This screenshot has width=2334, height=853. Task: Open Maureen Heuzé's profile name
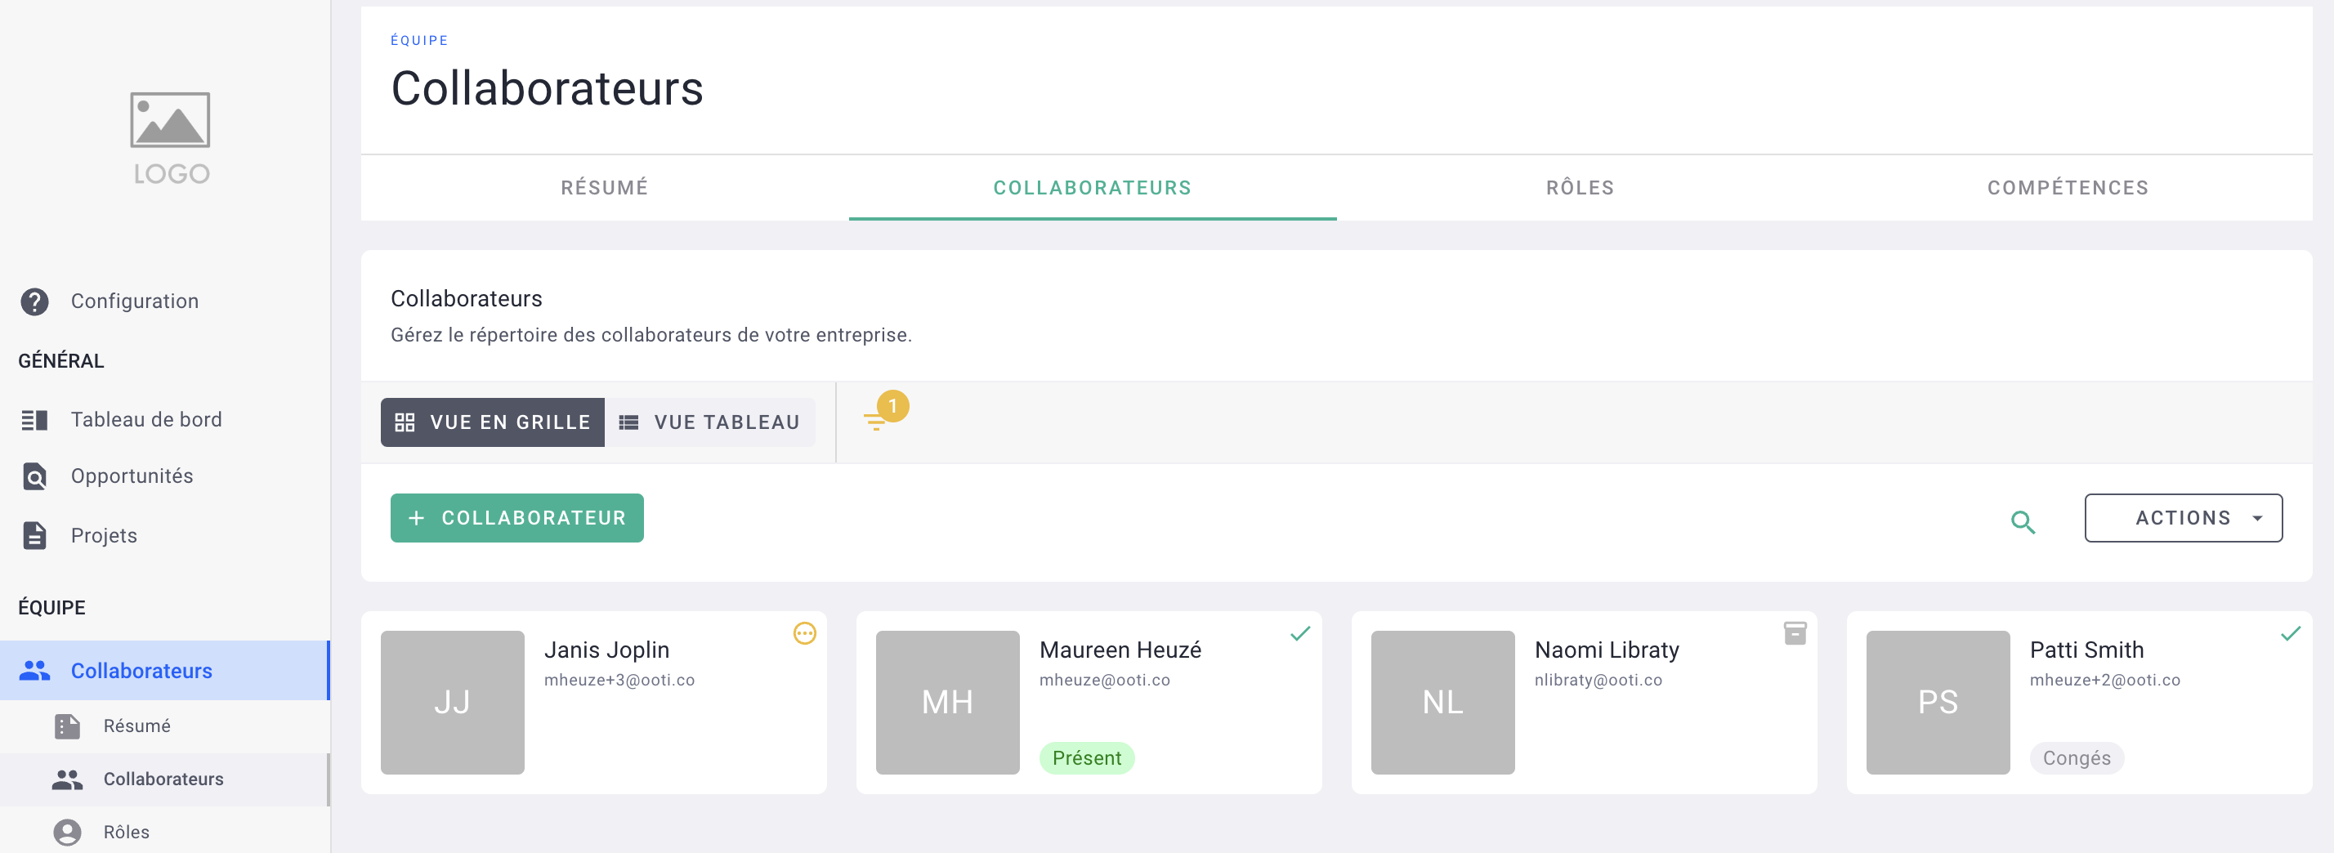[1120, 650]
